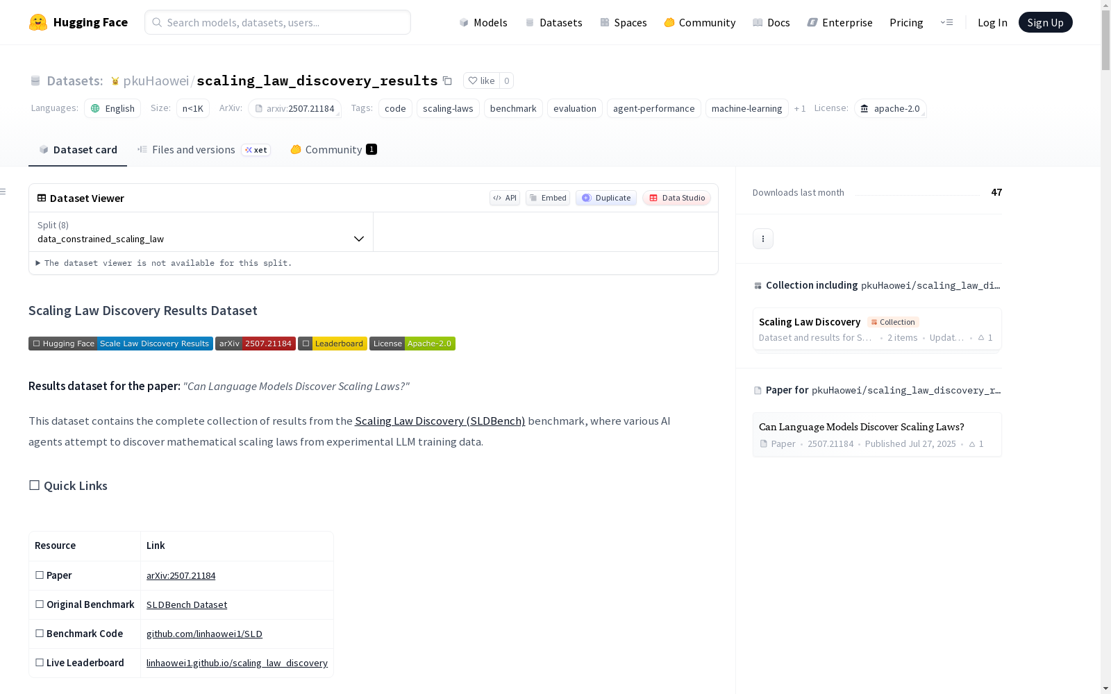Click the Leaderboard badge
This screenshot has height=694, width=1111.
pyautogui.click(x=333, y=344)
